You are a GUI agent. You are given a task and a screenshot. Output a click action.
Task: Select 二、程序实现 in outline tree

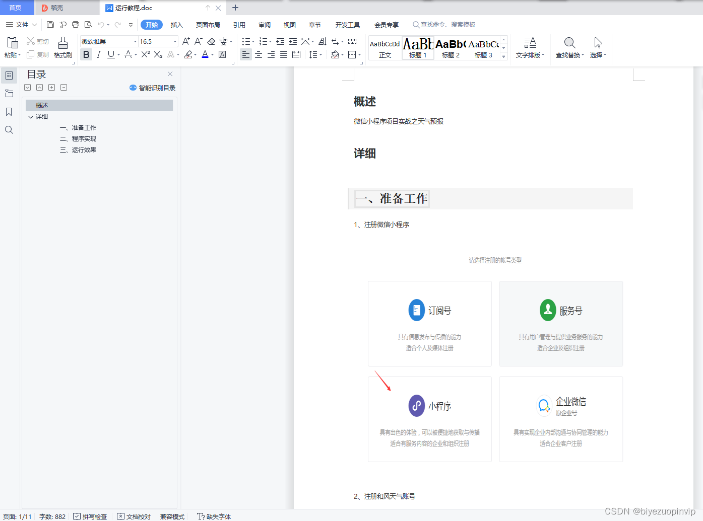click(x=78, y=139)
